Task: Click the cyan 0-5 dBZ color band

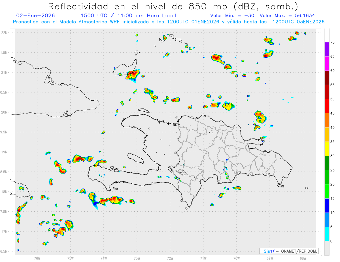Action: [327, 234]
